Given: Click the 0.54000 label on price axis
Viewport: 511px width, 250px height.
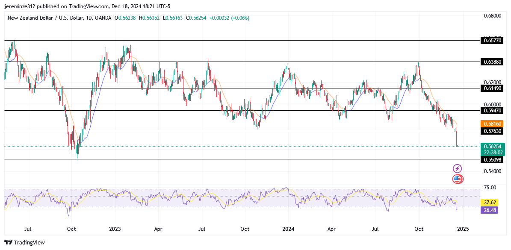Looking at the screenshot, I should pyautogui.click(x=493, y=171).
